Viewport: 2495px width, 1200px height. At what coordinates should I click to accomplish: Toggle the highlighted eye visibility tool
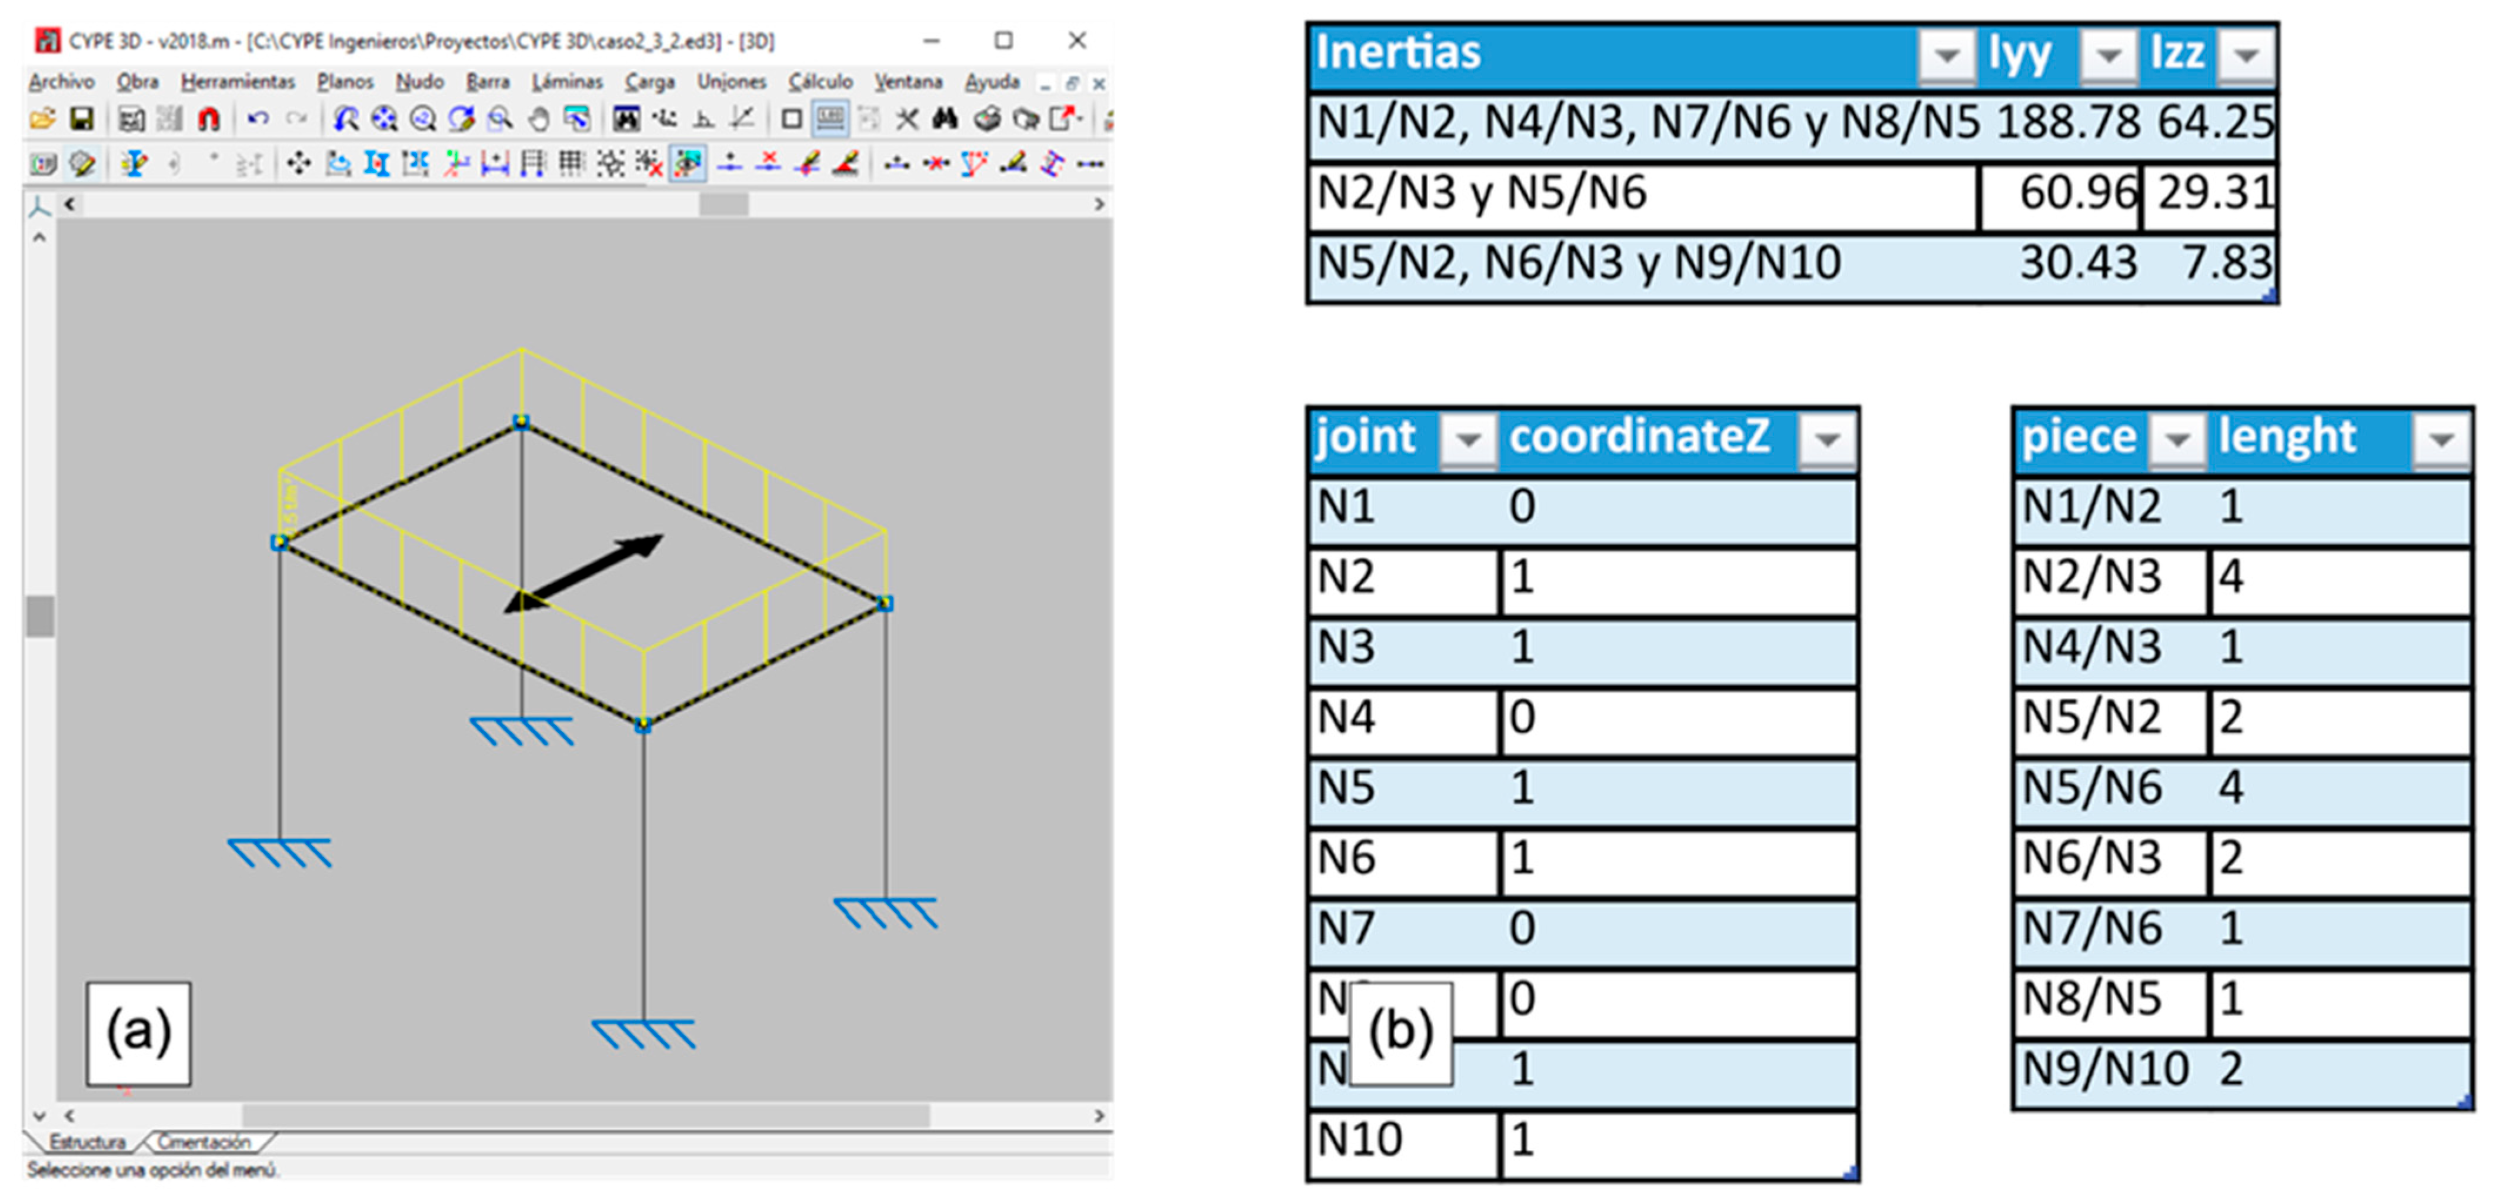tap(687, 163)
